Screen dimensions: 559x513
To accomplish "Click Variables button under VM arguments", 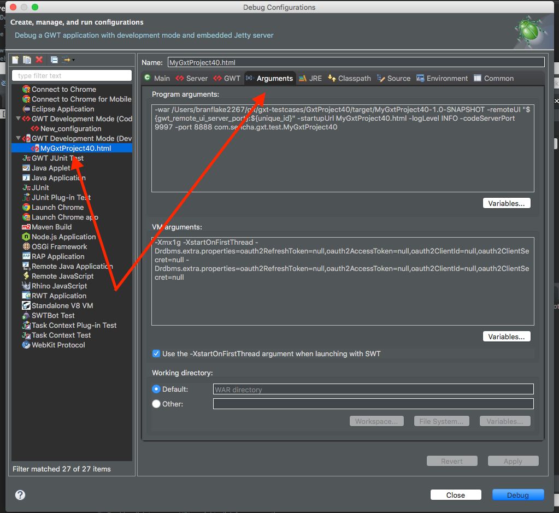I will pos(507,337).
